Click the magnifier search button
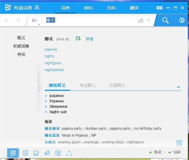The image size is (189, 160). [x=165, y=20]
